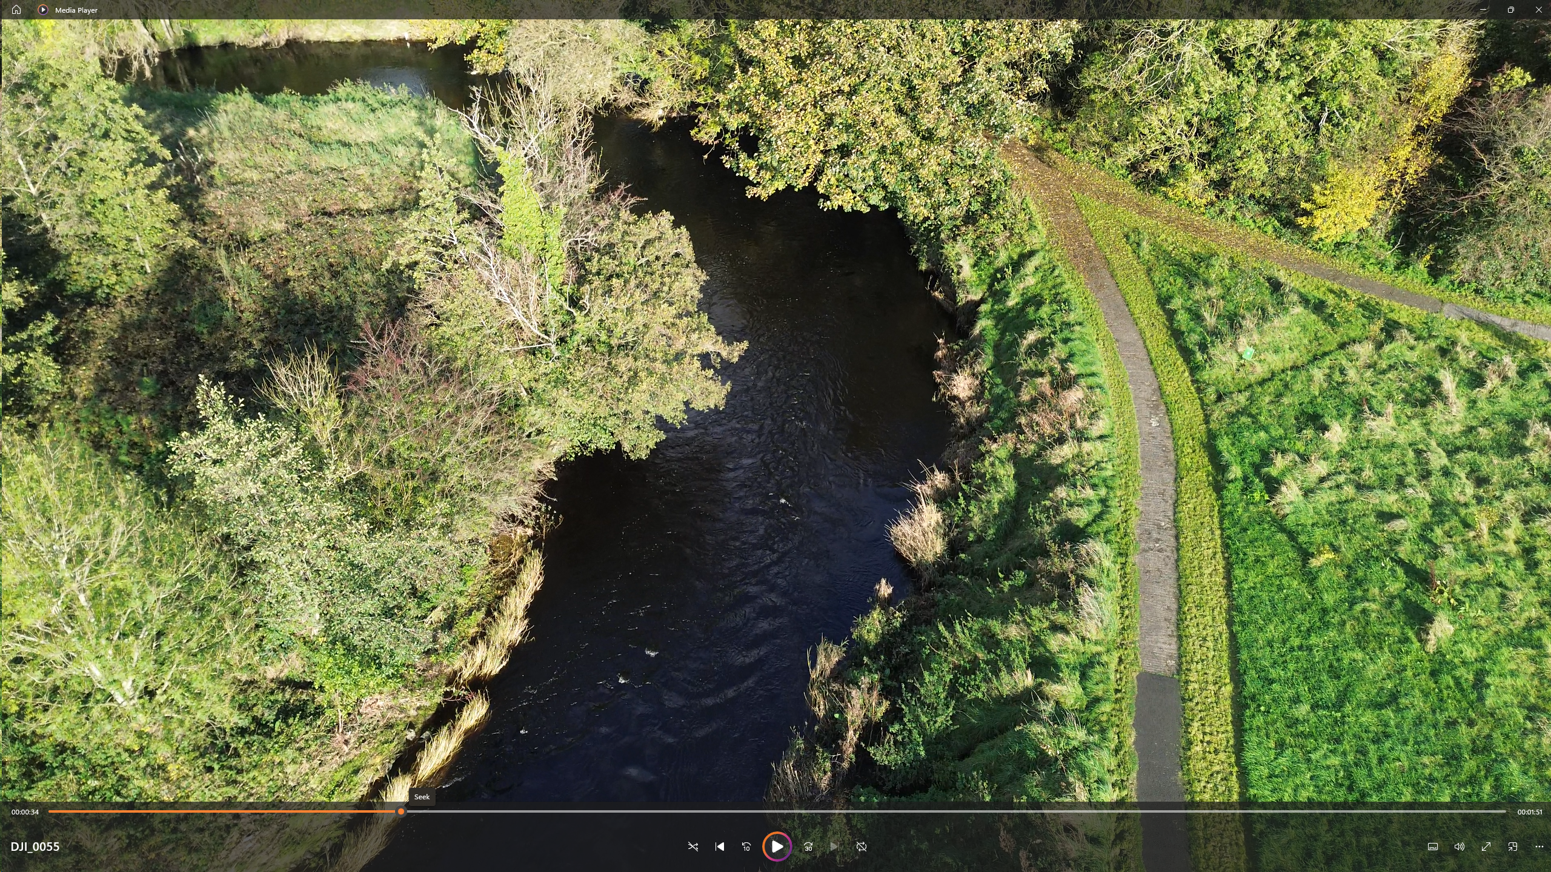Toggle shuffle mode
This screenshot has width=1551, height=872.
[693, 847]
